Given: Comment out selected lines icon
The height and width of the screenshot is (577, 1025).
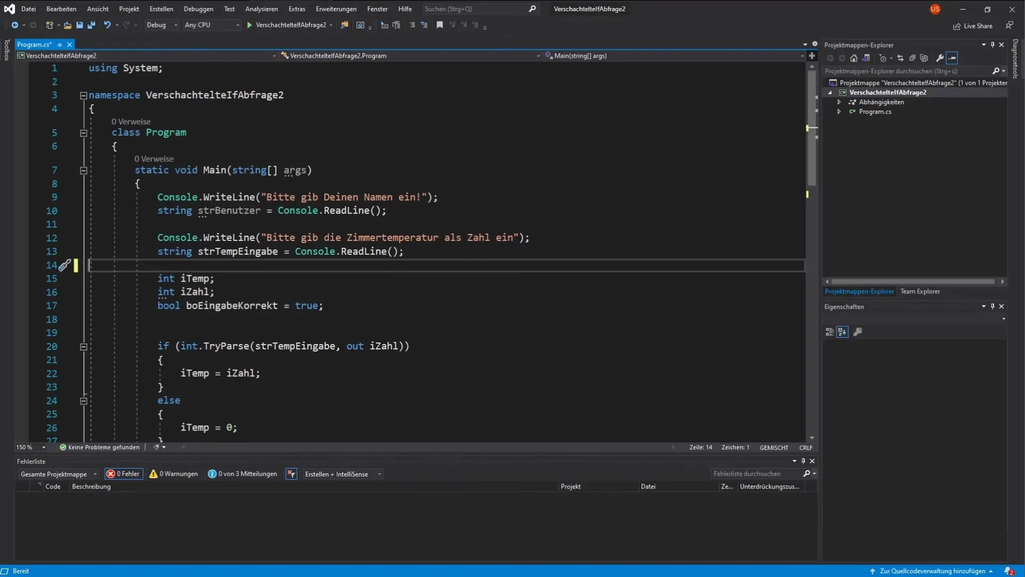Looking at the screenshot, I should pos(412,25).
